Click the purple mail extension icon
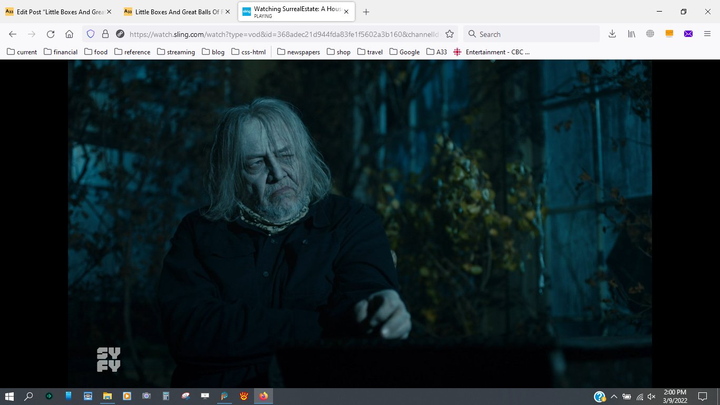 pyautogui.click(x=688, y=34)
